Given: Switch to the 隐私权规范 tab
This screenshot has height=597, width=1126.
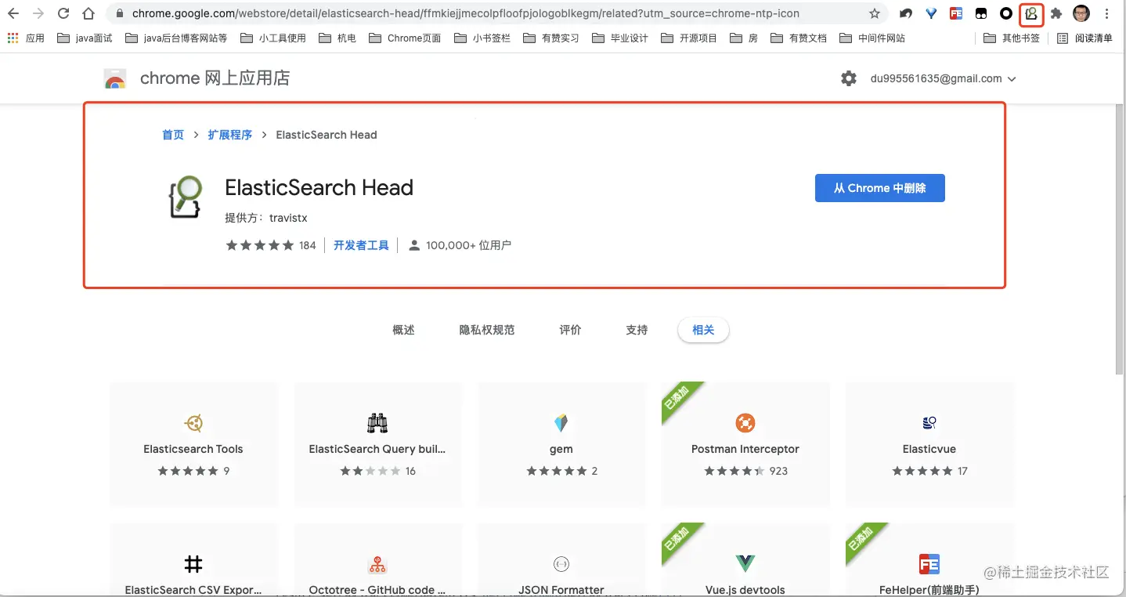Looking at the screenshot, I should tap(487, 330).
